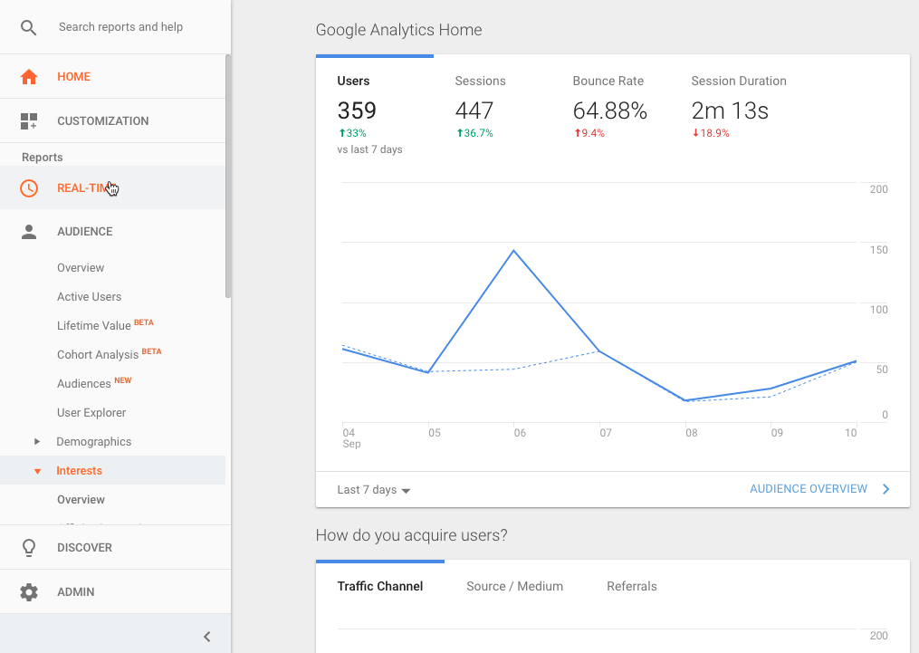This screenshot has height=653, width=919.
Task: Click the 447 sessions value
Action: (474, 110)
